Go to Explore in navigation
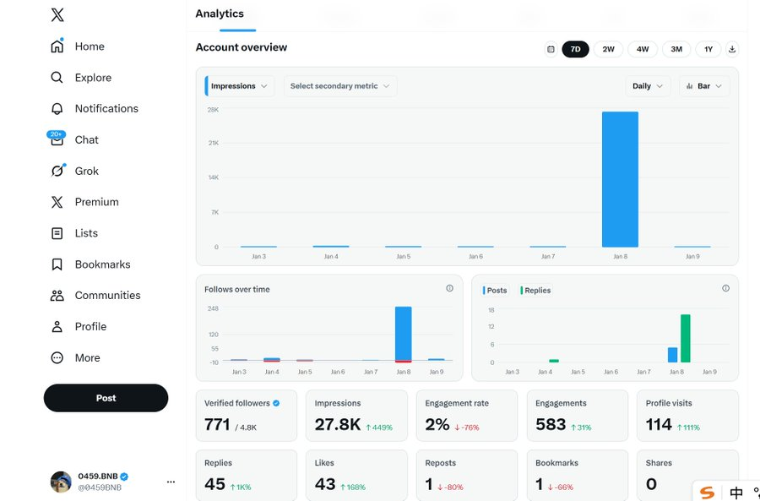 93,78
